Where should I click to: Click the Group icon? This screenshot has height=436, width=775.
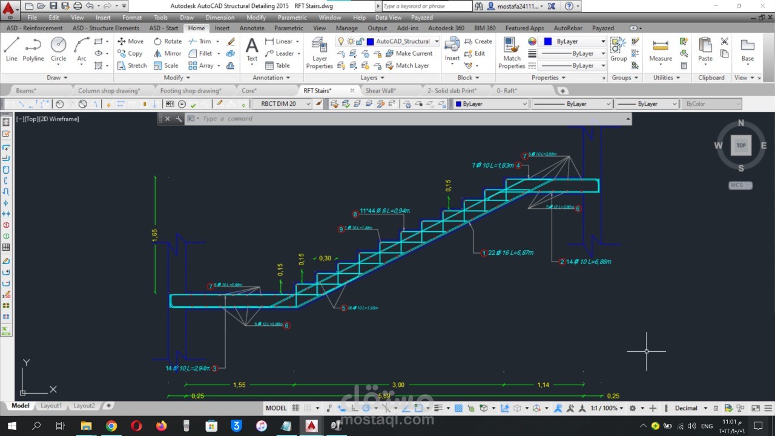[x=618, y=49]
